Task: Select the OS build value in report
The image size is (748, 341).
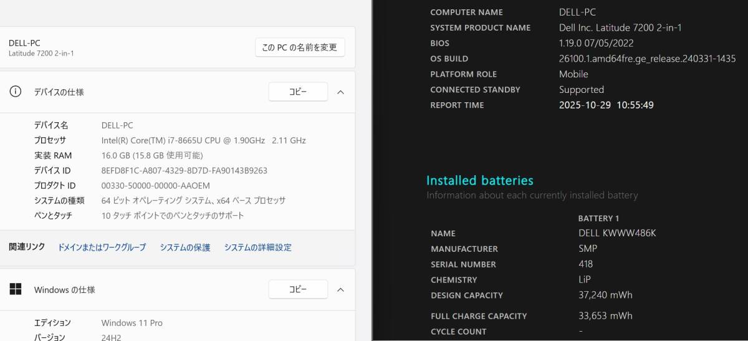Action: pos(647,59)
